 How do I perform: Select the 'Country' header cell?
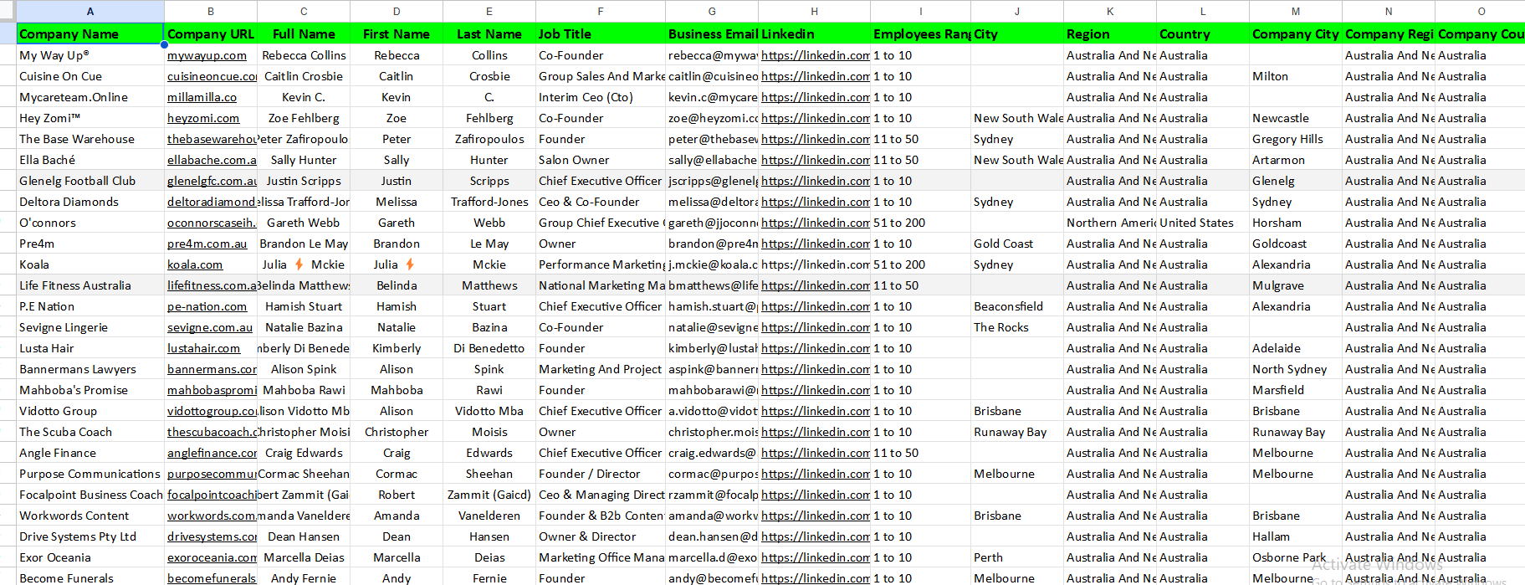(x=1203, y=33)
